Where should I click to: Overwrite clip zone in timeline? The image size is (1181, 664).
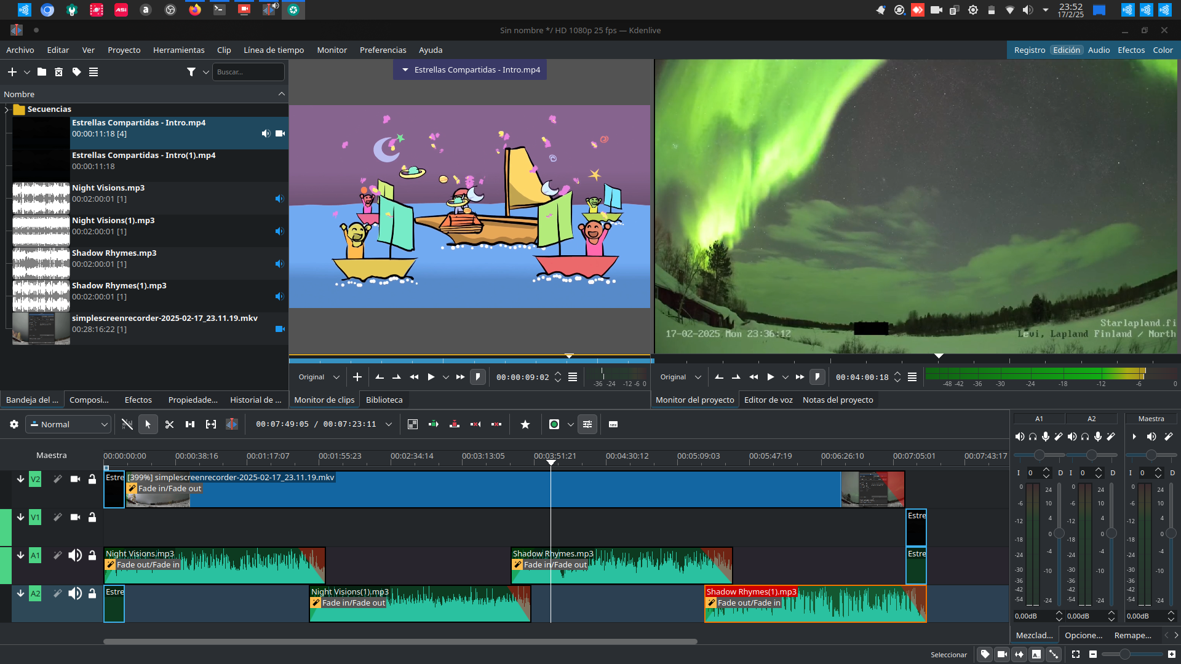click(455, 424)
